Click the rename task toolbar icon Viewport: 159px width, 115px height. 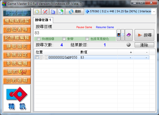[53, 12]
